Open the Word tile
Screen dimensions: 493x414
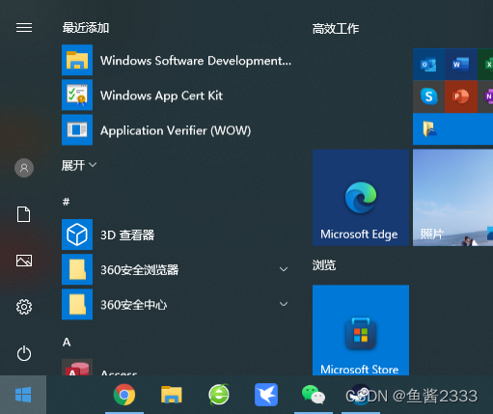461,64
